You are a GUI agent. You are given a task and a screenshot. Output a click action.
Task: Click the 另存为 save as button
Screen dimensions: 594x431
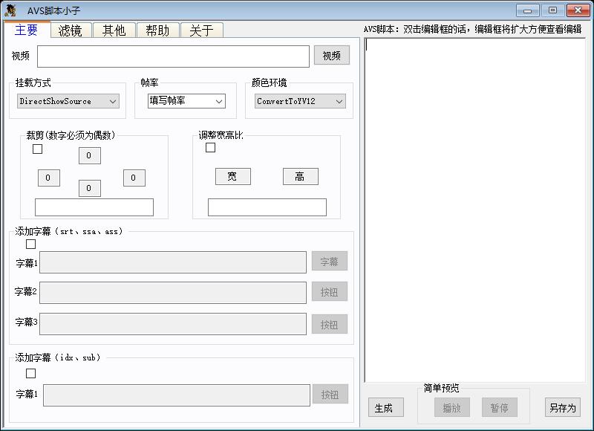coord(562,408)
